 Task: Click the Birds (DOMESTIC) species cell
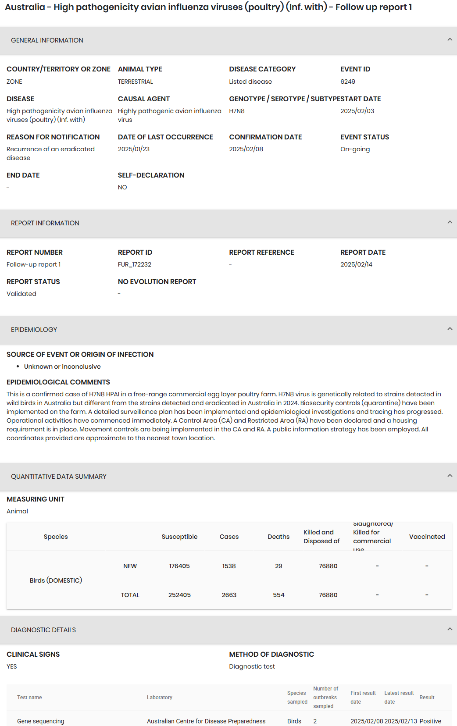(x=56, y=580)
